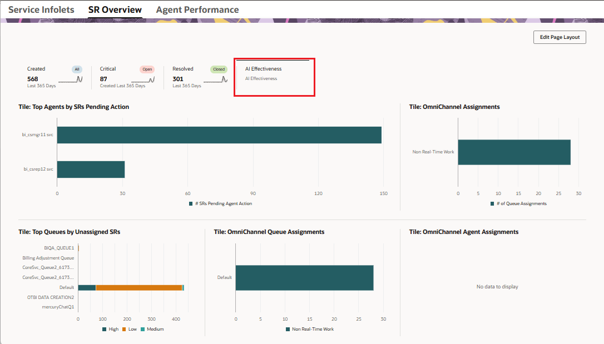Click the bi_csmgr11 svc bar
This screenshot has height=344, width=604.
(x=219, y=135)
